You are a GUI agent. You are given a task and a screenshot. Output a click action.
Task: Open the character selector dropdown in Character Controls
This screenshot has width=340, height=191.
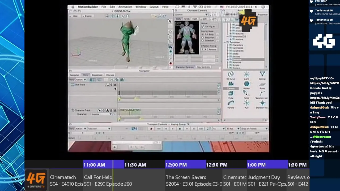[191, 15]
